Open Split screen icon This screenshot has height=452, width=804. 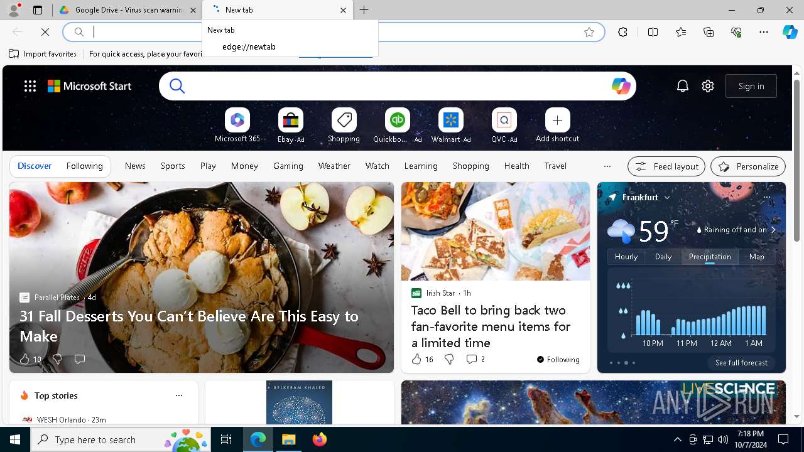(653, 32)
